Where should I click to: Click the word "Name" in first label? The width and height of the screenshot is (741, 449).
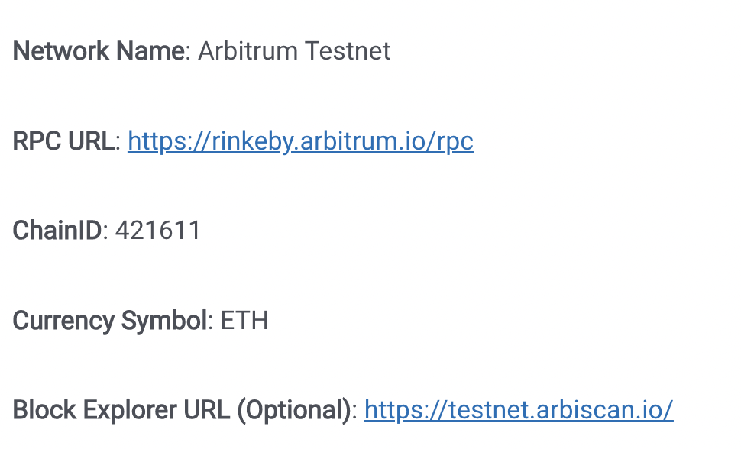(150, 51)
